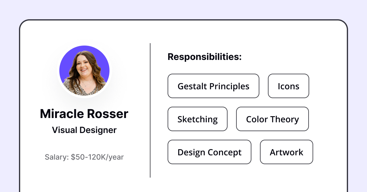Click the vertical divider line

pos(150,110)
